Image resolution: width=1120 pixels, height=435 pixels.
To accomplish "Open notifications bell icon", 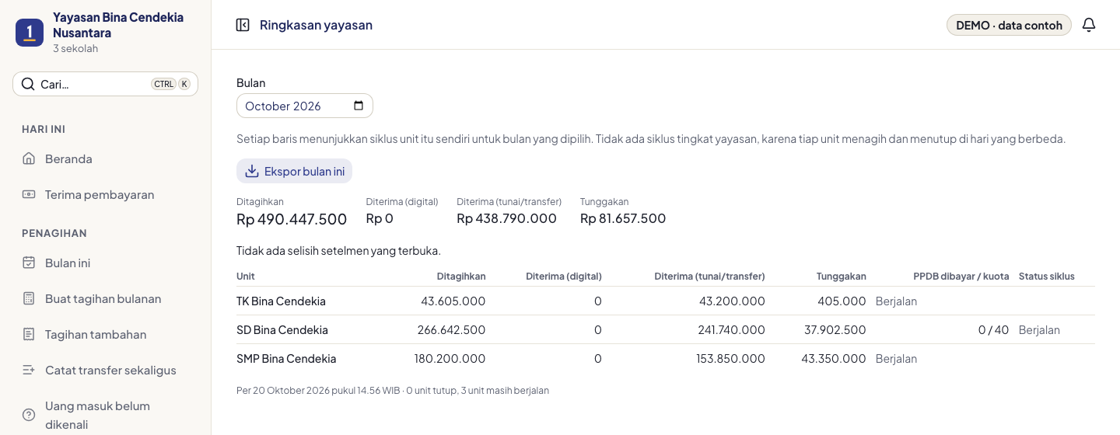I will click(x=1089, y=25).
